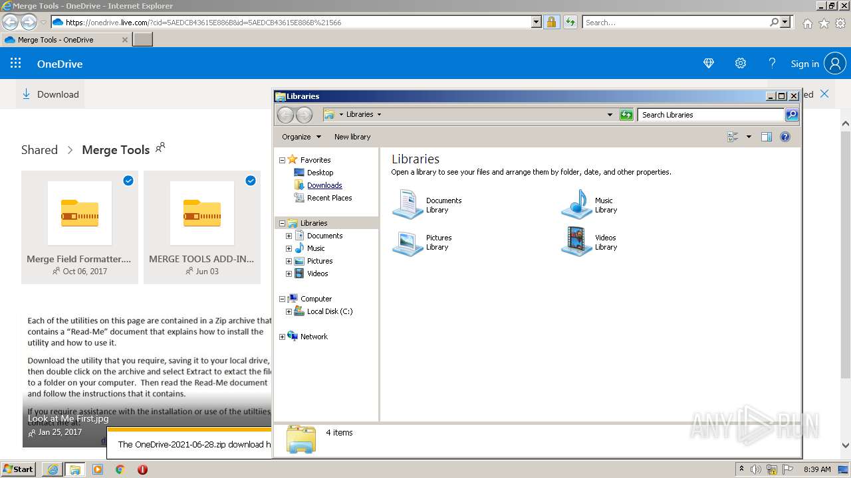Go to Shared breadcrumb

(x=39, y=150)
